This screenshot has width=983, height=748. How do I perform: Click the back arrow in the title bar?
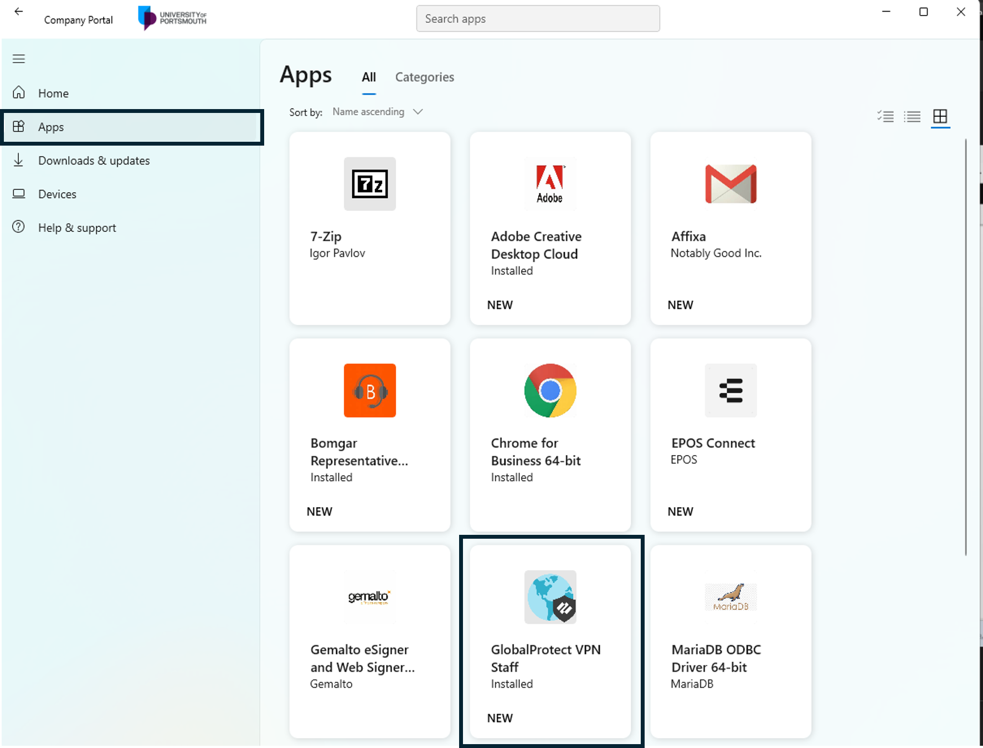point(19,12)
